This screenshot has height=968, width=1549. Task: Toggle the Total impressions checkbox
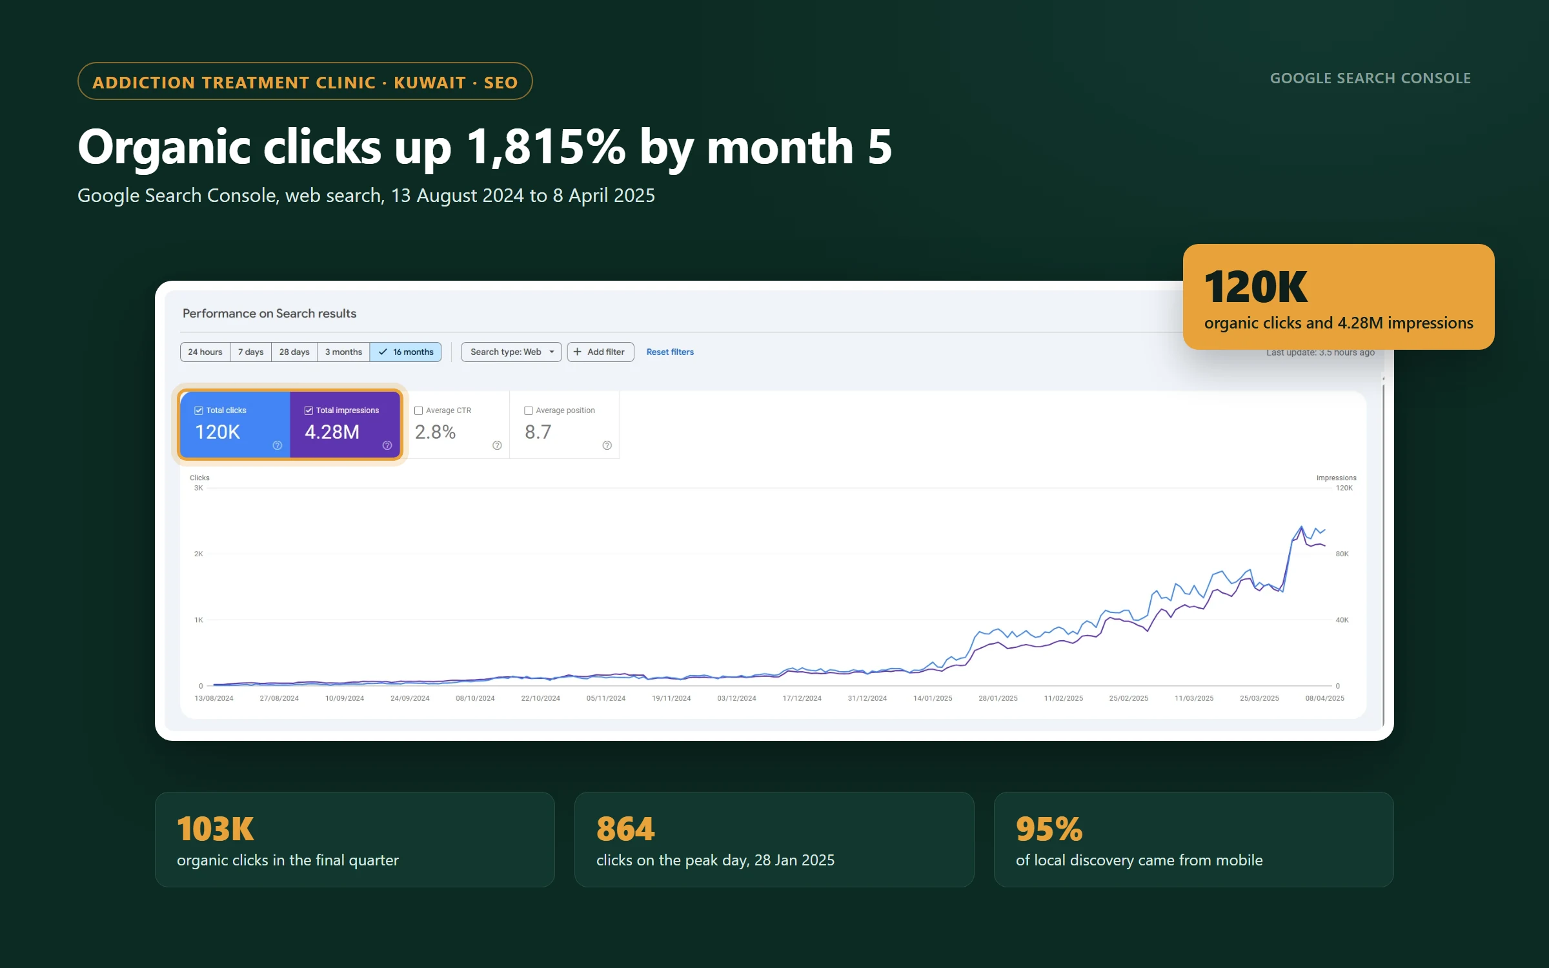309,410
